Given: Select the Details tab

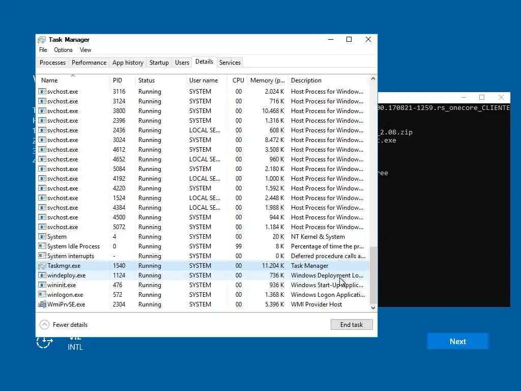Looking at the screenshot, I should (x=204, y=62).
